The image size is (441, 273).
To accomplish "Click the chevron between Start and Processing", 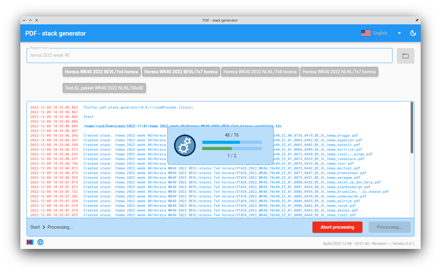I will point(44,227).
